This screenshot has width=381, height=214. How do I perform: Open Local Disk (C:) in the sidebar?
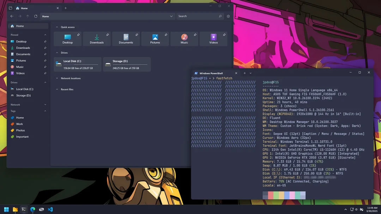(x=28, y=89)
